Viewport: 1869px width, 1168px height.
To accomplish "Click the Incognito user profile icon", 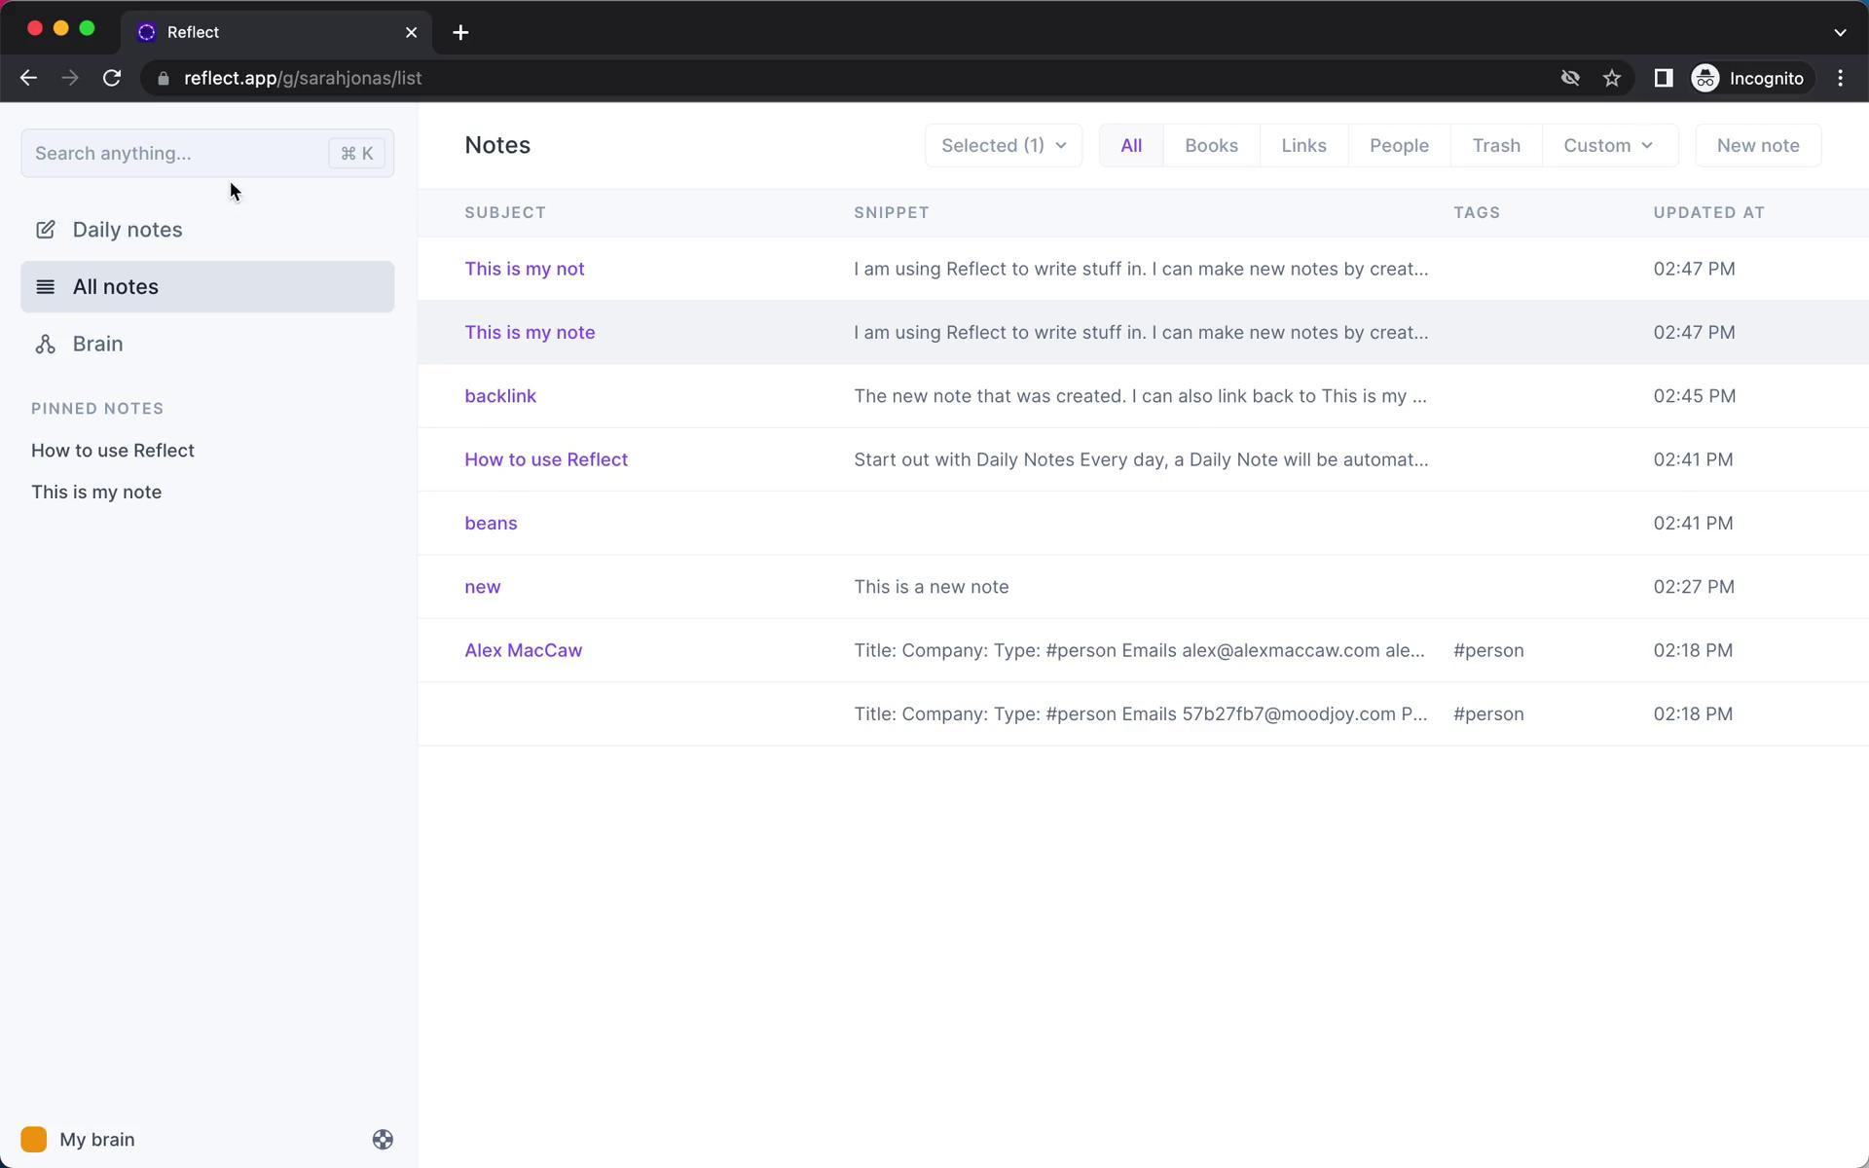I will point(1707,78).
